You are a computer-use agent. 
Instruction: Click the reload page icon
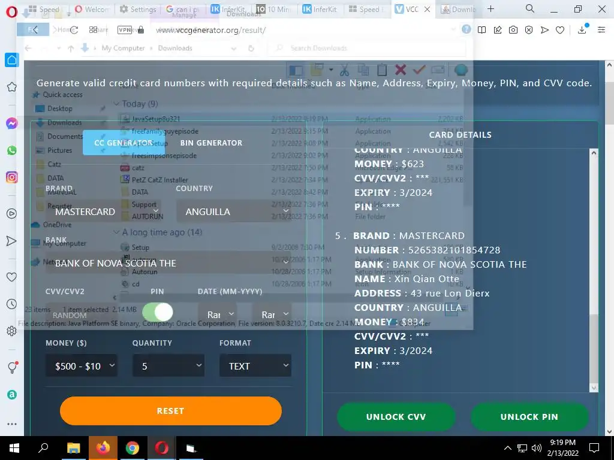74,30
